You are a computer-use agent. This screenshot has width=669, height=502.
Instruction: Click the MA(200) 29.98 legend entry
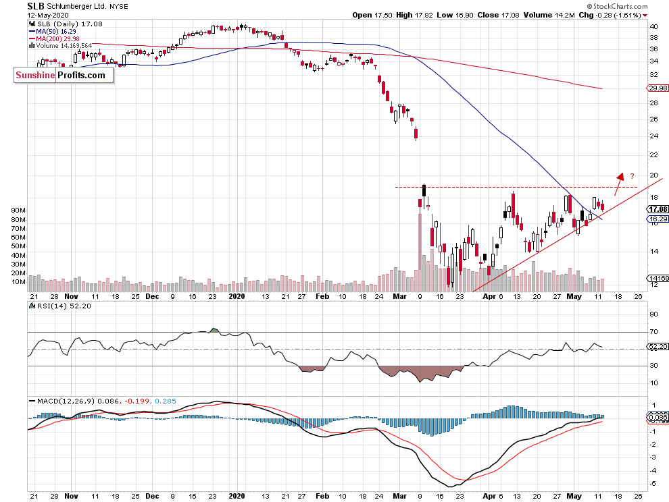[57, 38]
